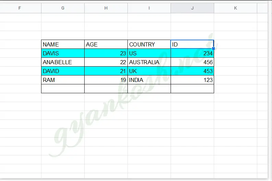Click the fill handle of ID cell
This screenshot has height=181, width=272.
(x=213, y=48)
